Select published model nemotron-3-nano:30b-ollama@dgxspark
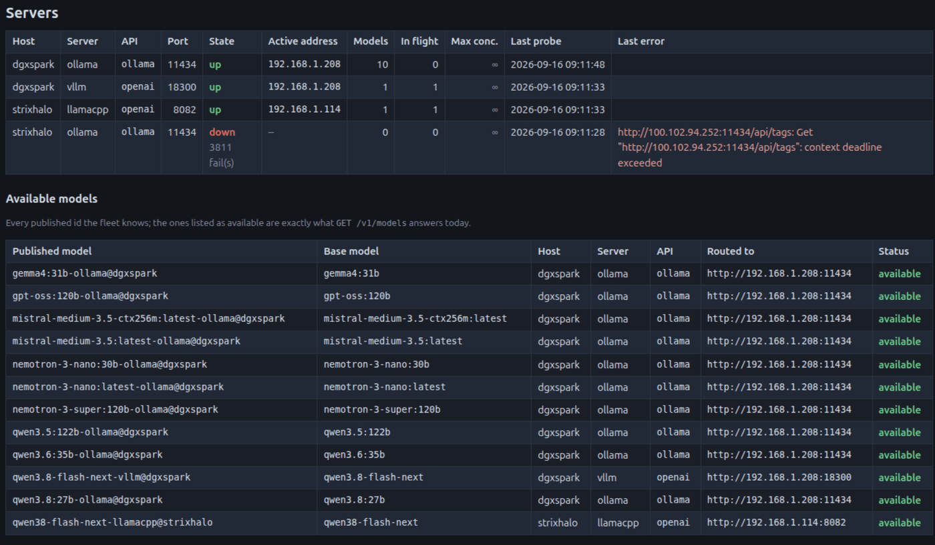Image resolution: width=935 pixels, height=545 pixels. point(110,364)
